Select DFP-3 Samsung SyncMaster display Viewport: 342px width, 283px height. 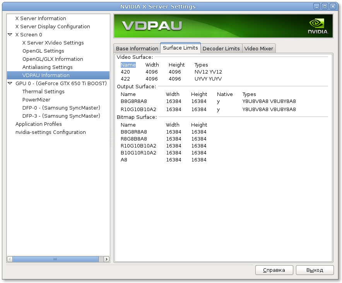tap(61, 116)
